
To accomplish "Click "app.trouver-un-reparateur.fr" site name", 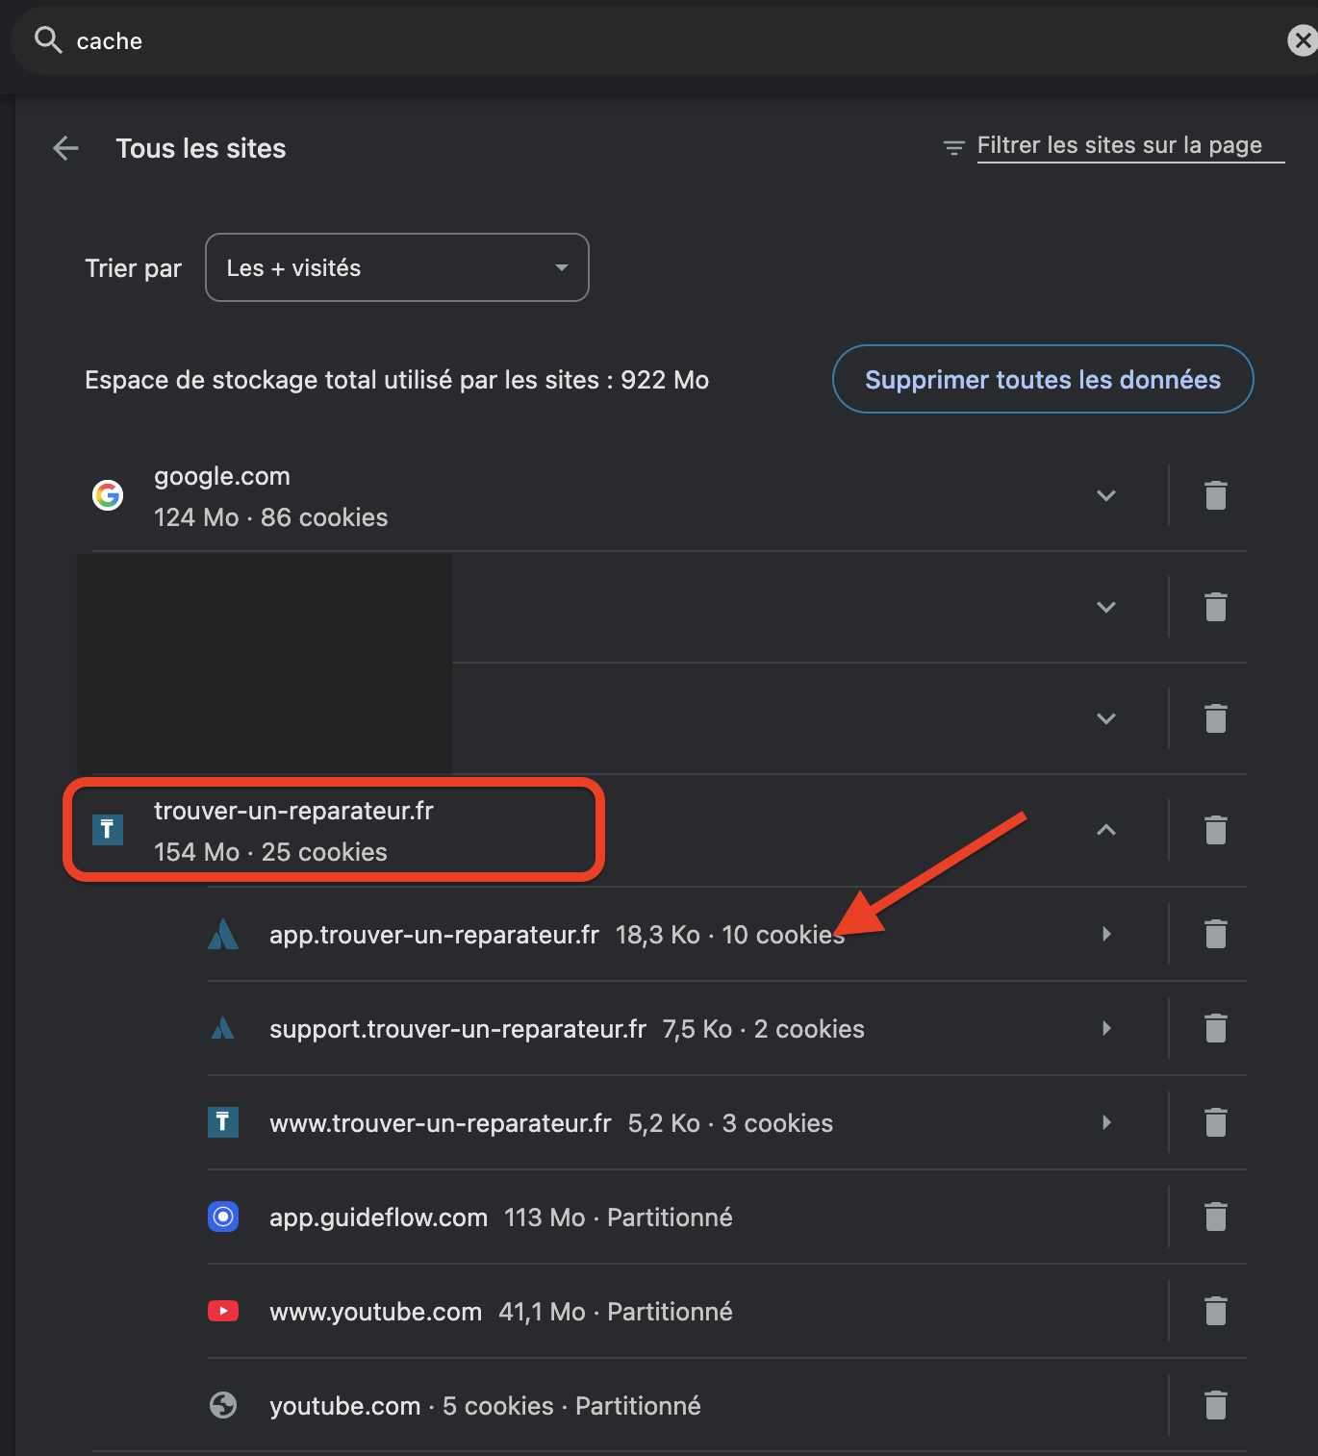I will coord(435,935).
